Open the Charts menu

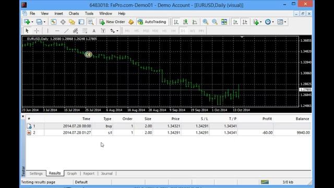tap(74, 14)
